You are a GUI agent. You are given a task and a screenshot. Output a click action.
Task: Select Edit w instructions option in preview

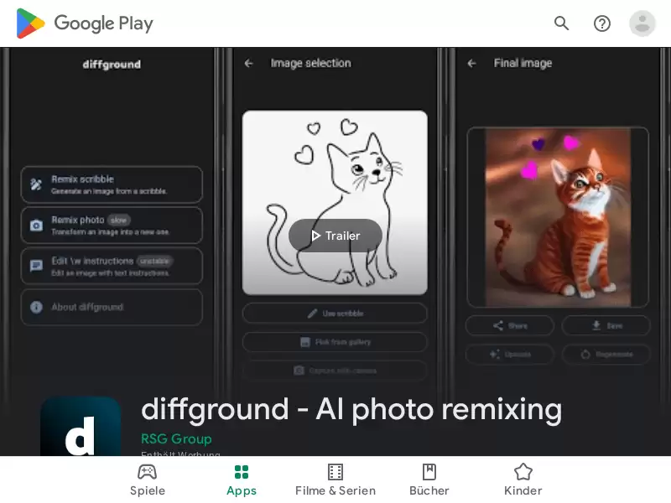pyautogui.click(x=112, y=266)
